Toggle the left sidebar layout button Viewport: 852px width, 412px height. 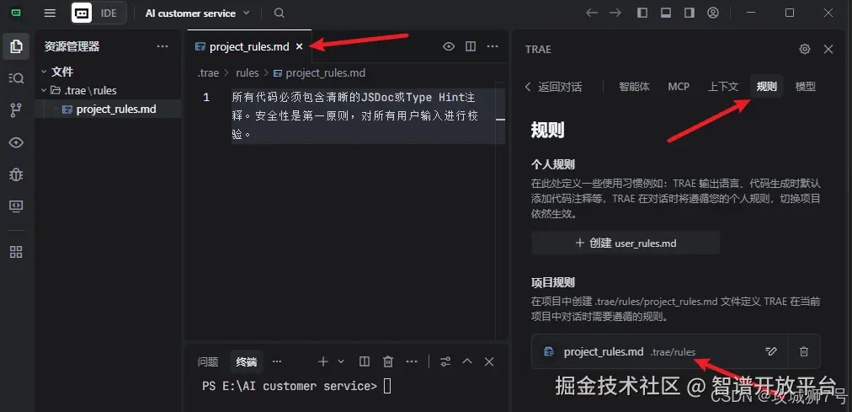point(642,13)
